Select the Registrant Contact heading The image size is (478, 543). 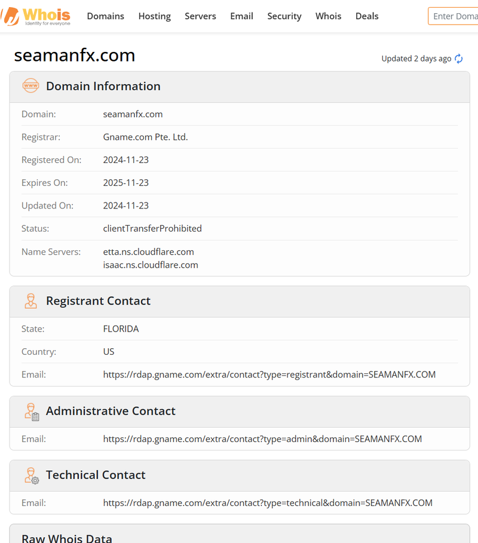pos(99,301)
